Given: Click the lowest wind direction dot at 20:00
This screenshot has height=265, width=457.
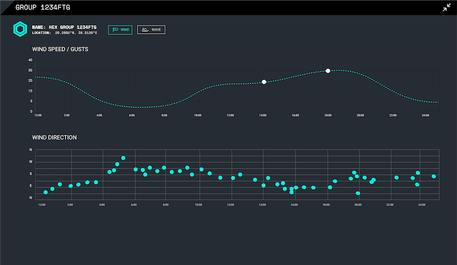Looking at the screenshot, I should click(358, 193).
